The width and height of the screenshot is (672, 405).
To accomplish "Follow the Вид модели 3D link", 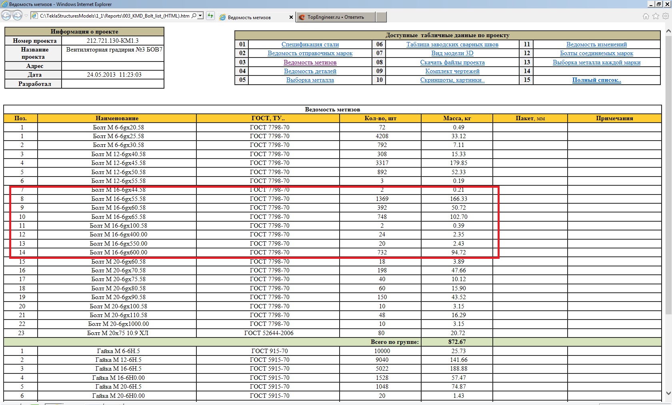I will (452, 53).
